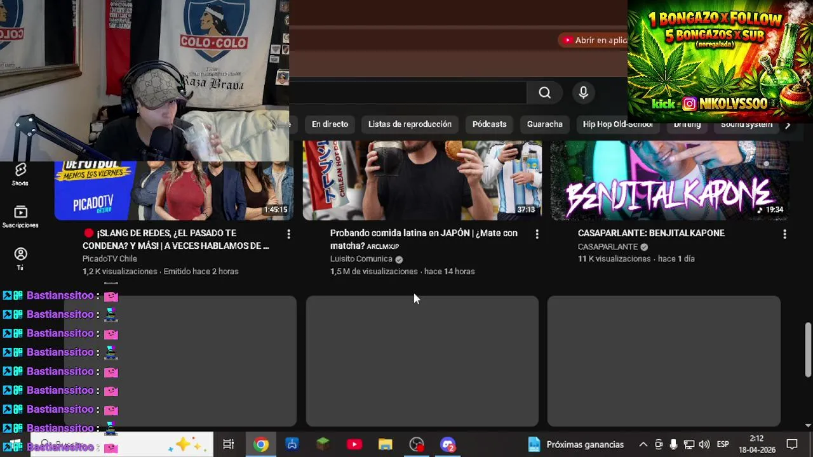Open the blue anchor app in the taskbar

[x=292, y=444]
